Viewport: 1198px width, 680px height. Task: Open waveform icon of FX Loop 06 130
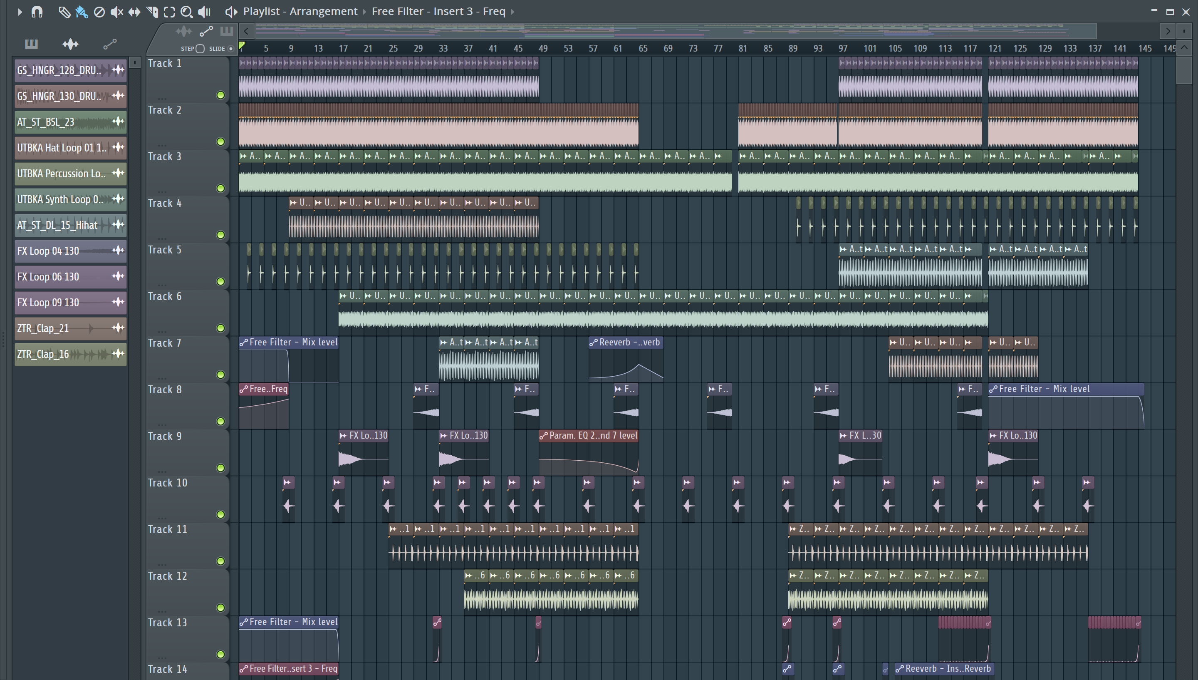click(118, 276)
